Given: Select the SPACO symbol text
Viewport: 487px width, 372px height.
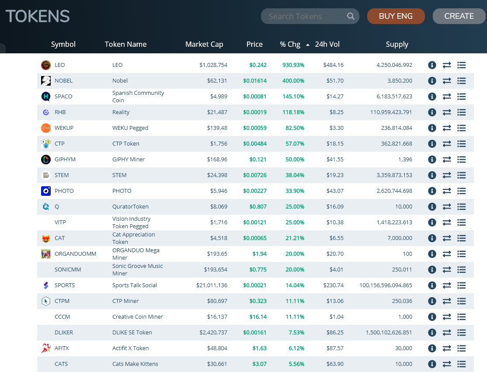Looking at the screenshot, I should (63, 97).
